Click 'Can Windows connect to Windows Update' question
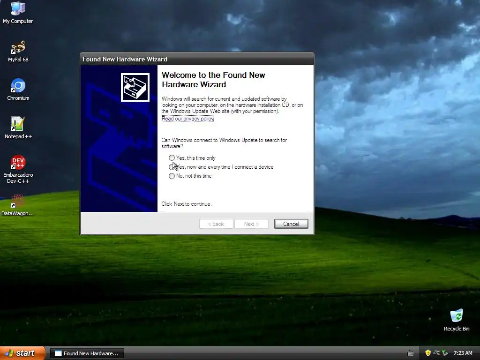The height and width of the screenshot is (360, 480). [x=224, y=143]
